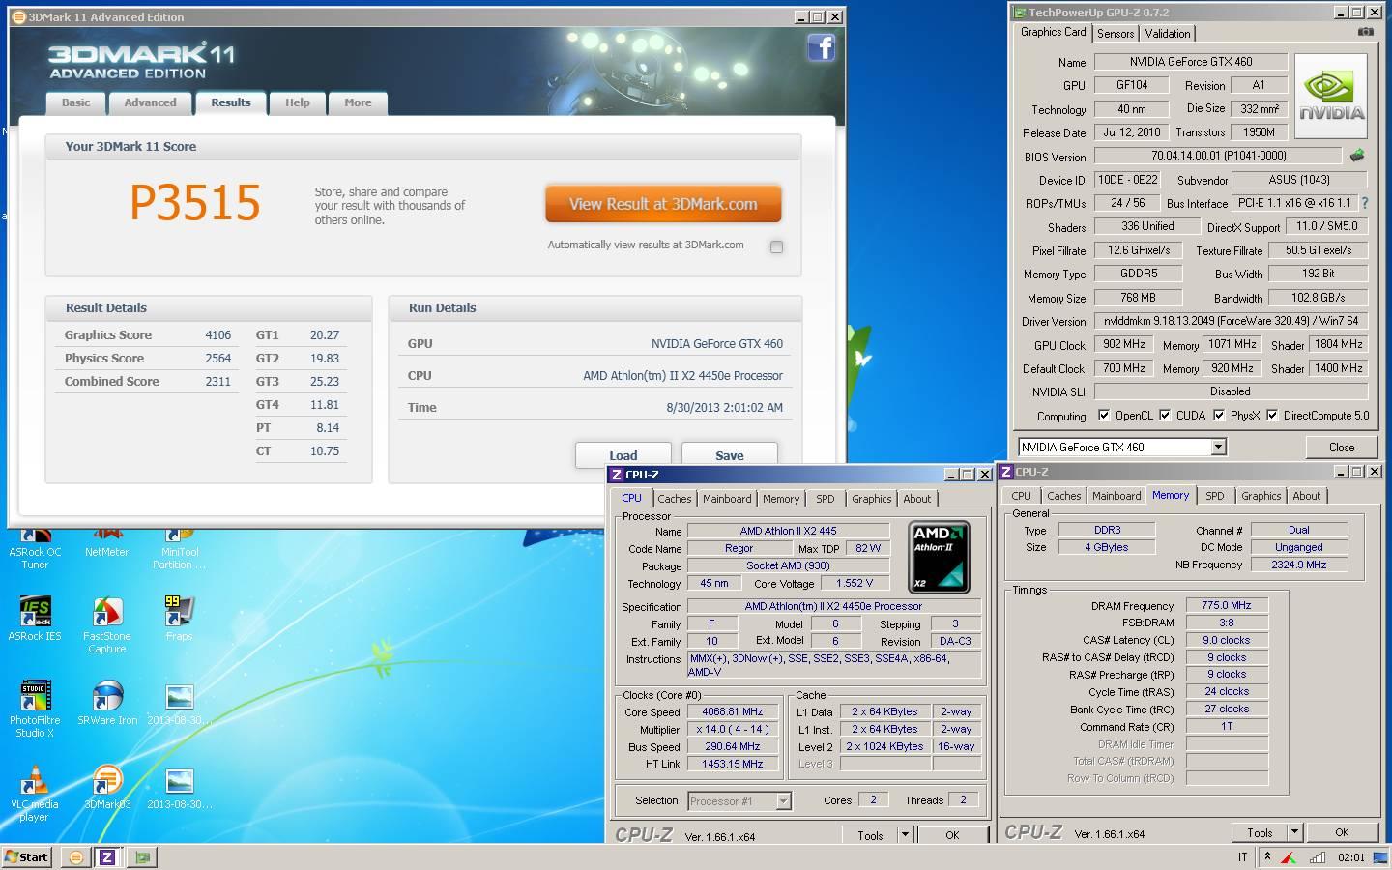
Task: Click the Graphics Score value 4106
Action: coord(218,334)
